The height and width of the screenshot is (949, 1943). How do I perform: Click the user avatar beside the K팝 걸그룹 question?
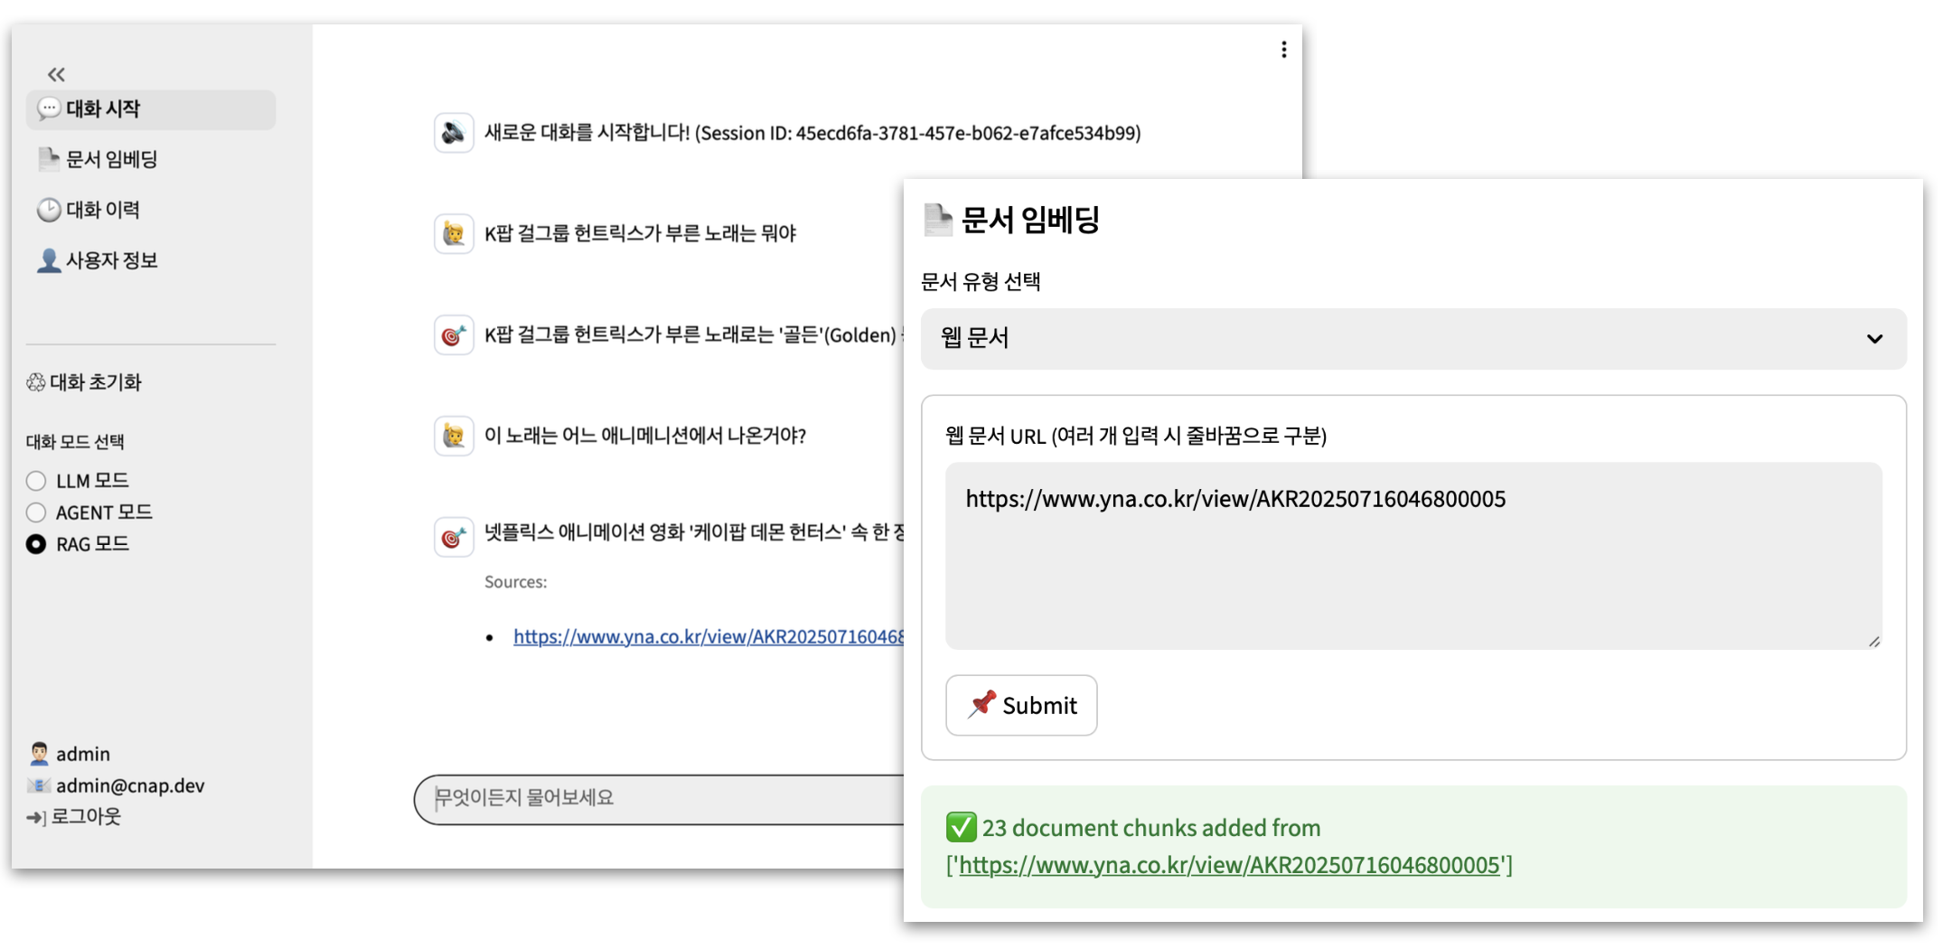(454, 234)
